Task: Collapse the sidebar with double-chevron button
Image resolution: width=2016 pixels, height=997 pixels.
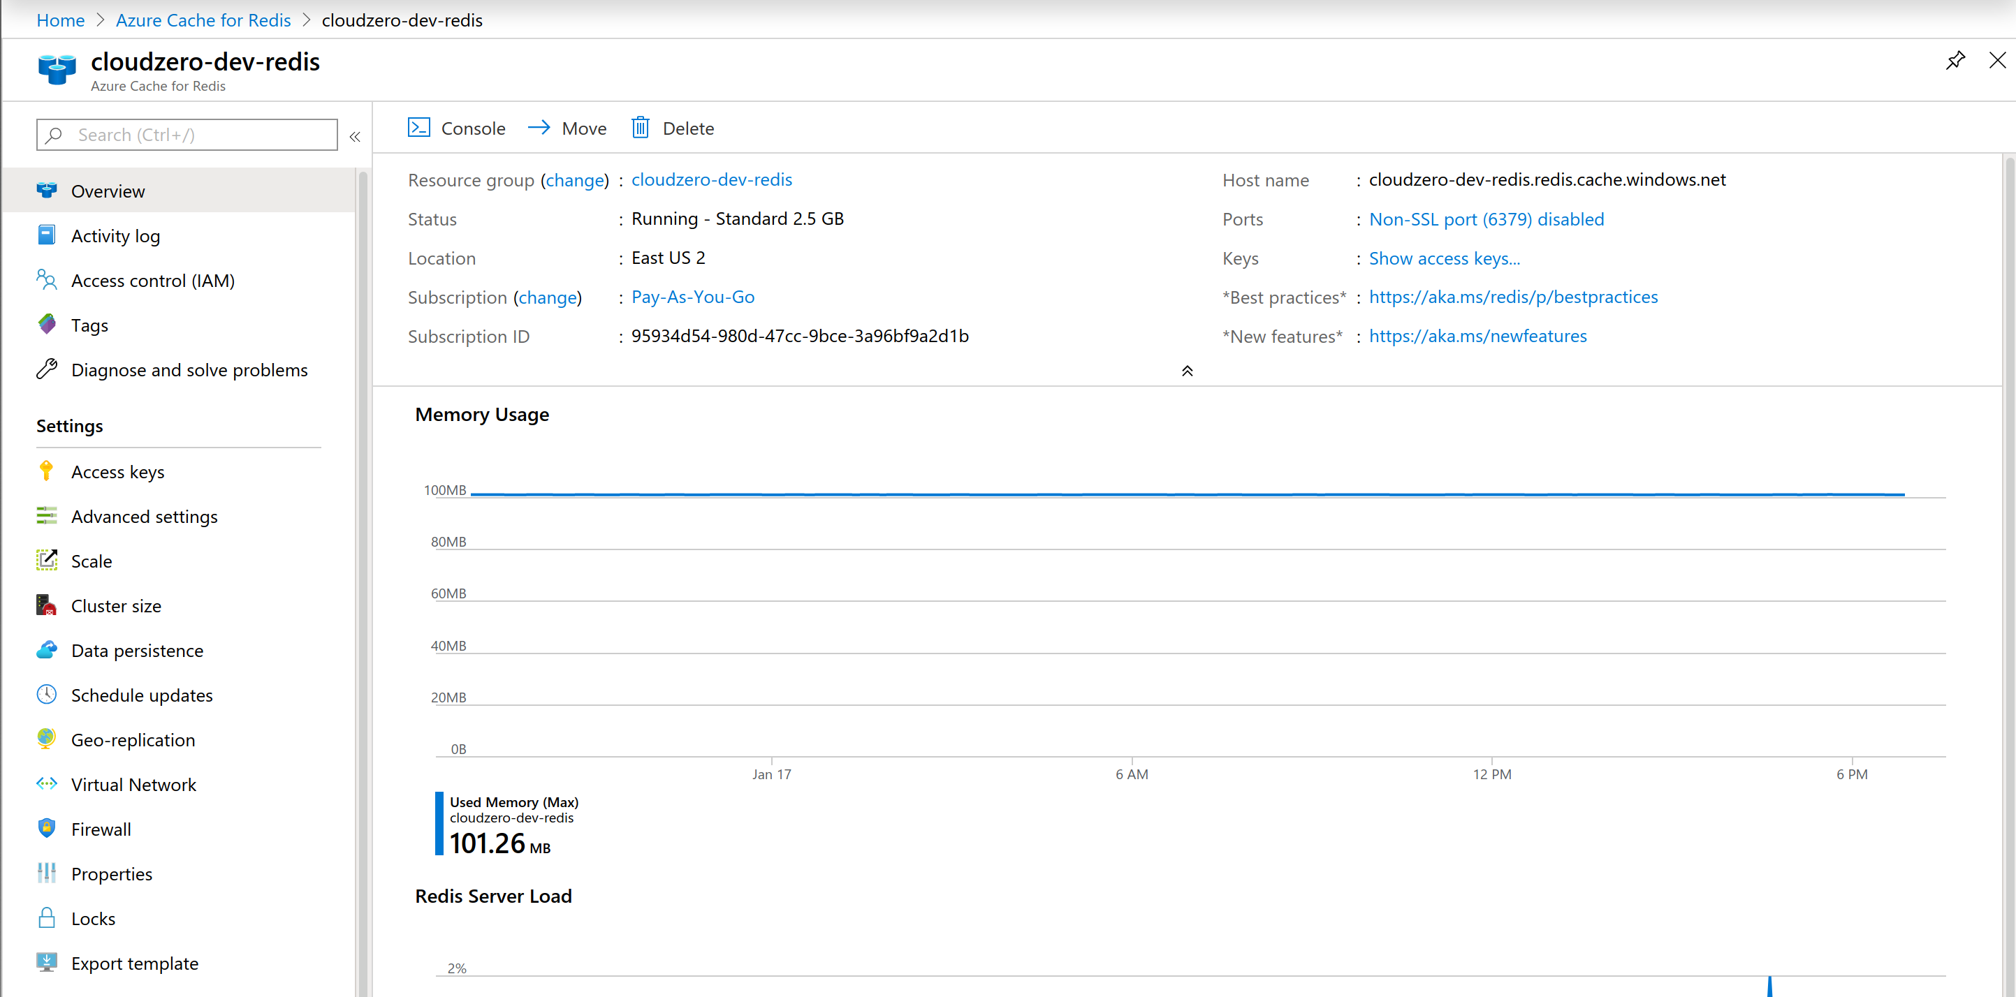Action: (x=355, y=137)
